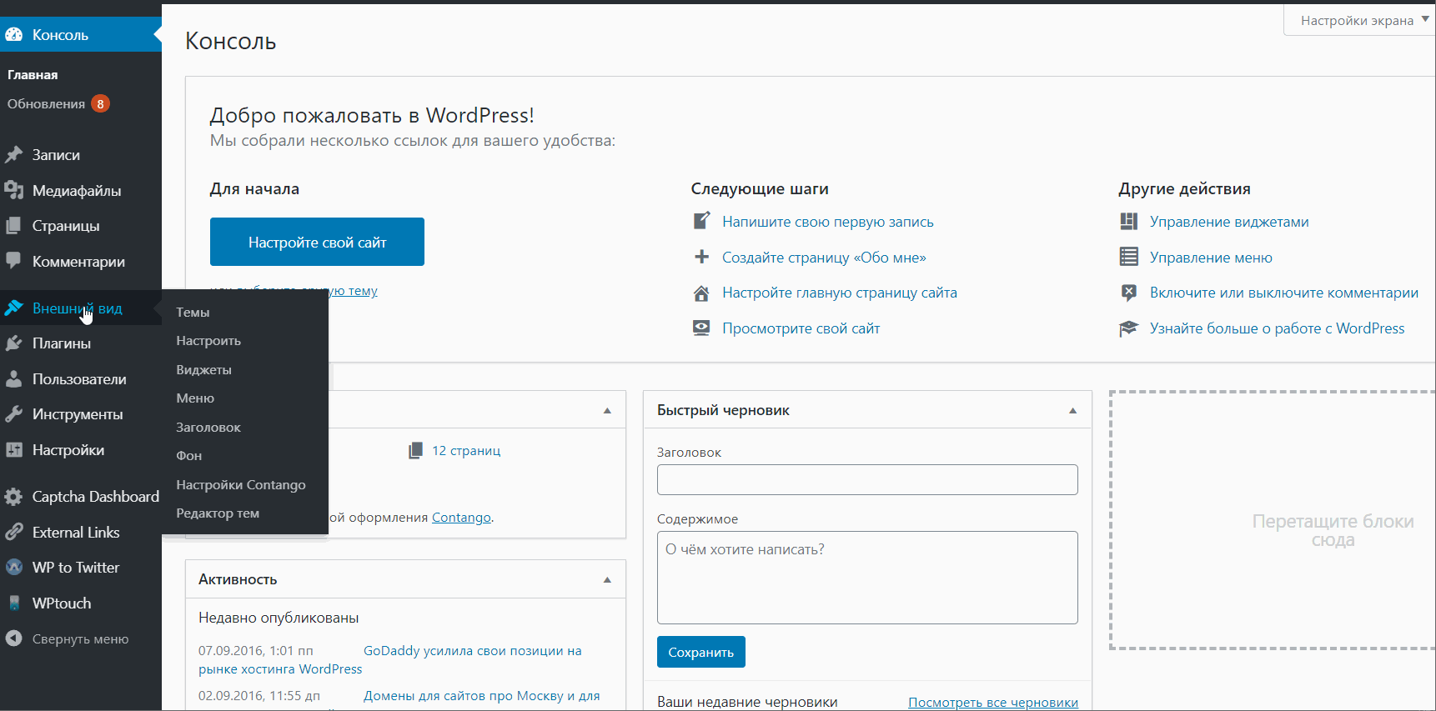Click the plus icon beside Создайте страницу

click(702, 257)
